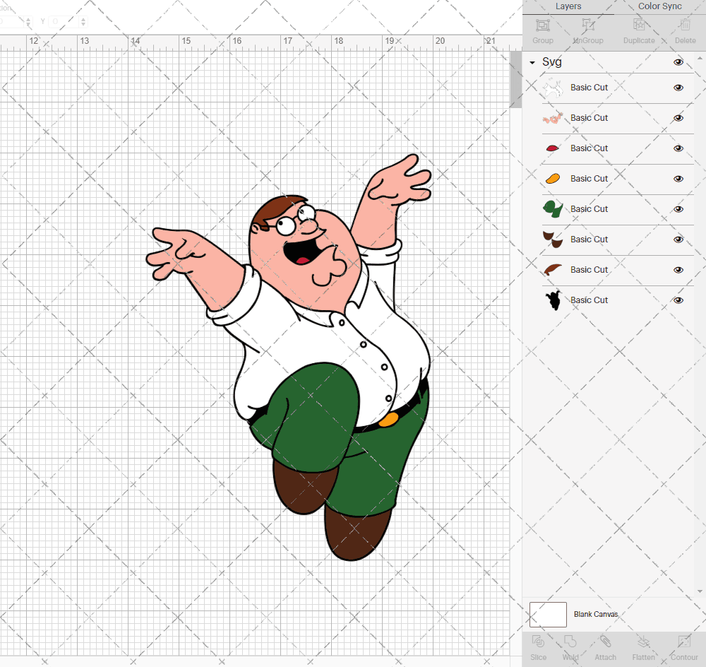Hide the black silhouette Basic Cut layer
Viewport: 706px width, 667px height.
pos(678,300)
